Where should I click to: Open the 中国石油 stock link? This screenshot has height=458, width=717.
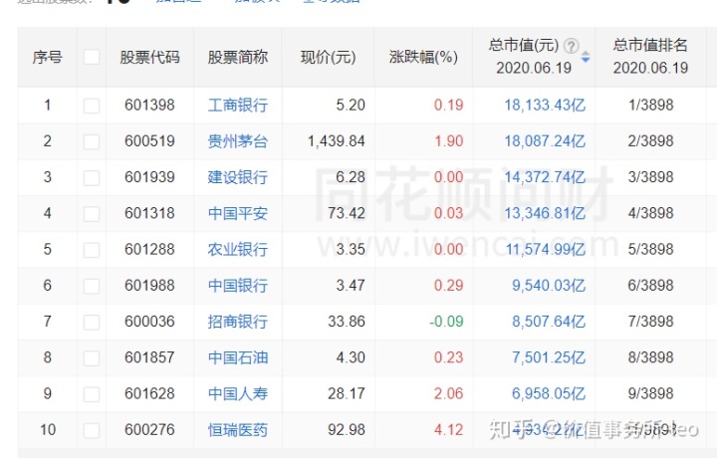[x=238, y=357]
